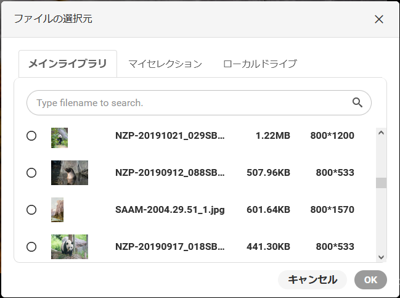Click the panda thumbnail in first row
Image resolution: width=400 pixels, height=298 pixels.
(59, 138)
